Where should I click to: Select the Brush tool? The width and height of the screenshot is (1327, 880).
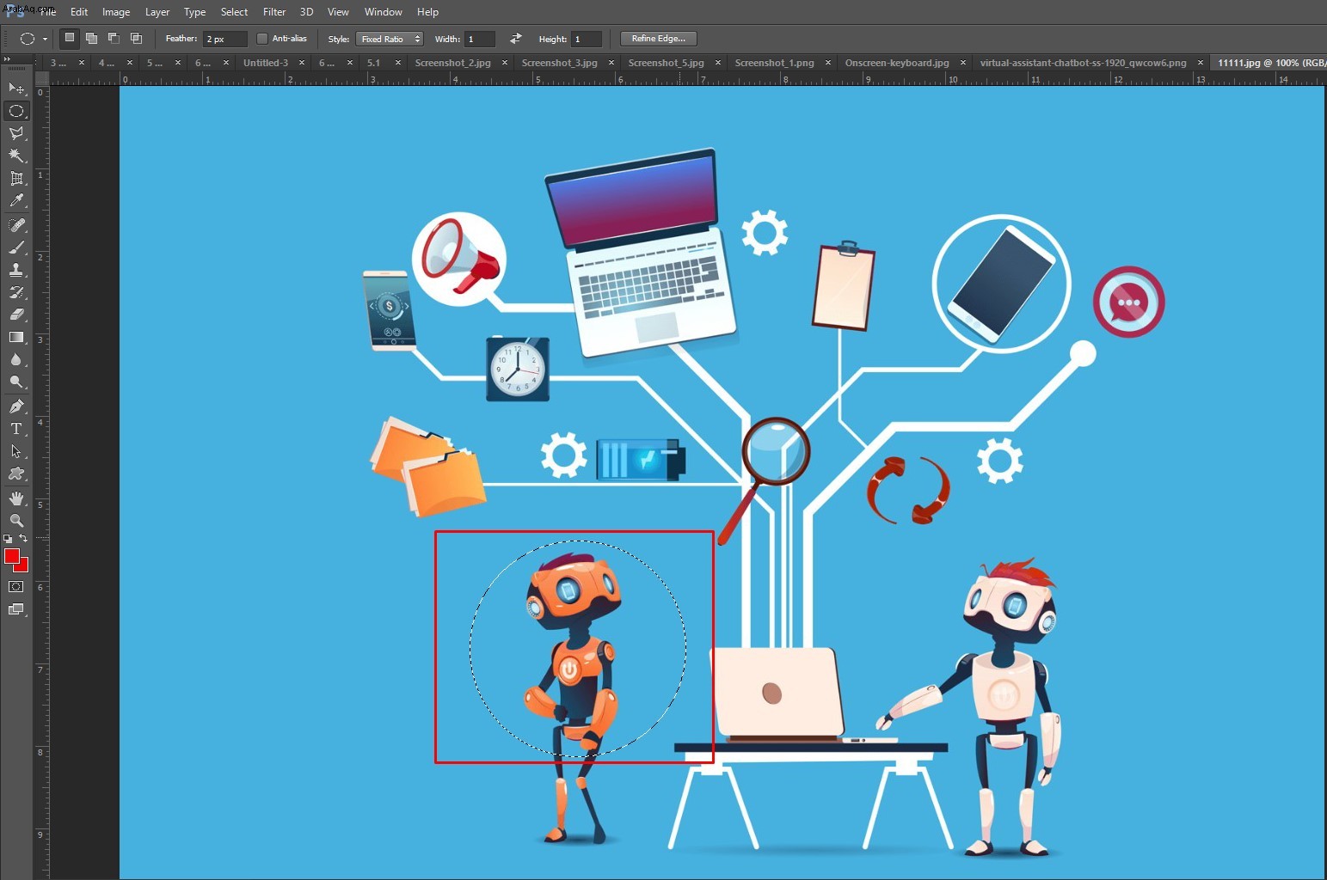[16, 247]
